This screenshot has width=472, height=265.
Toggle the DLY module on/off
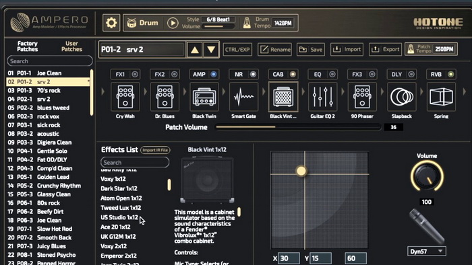(x=411, y=74)
